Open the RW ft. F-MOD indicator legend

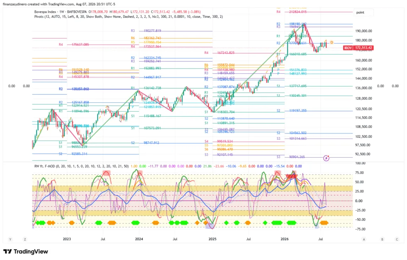(81, 166)
